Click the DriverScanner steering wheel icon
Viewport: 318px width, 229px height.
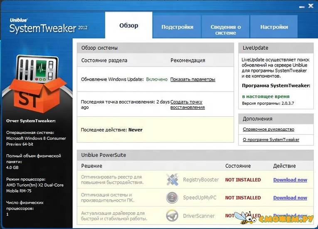[x=172, y=215]
